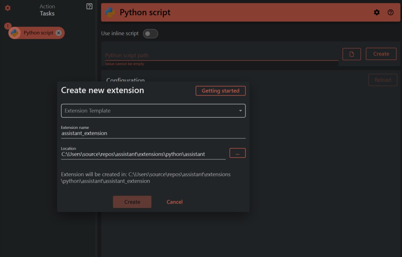This screenshot has width=402, height=257.
Task: Click the Location browse button with ellipsis
Action: (x=237, y=153)
